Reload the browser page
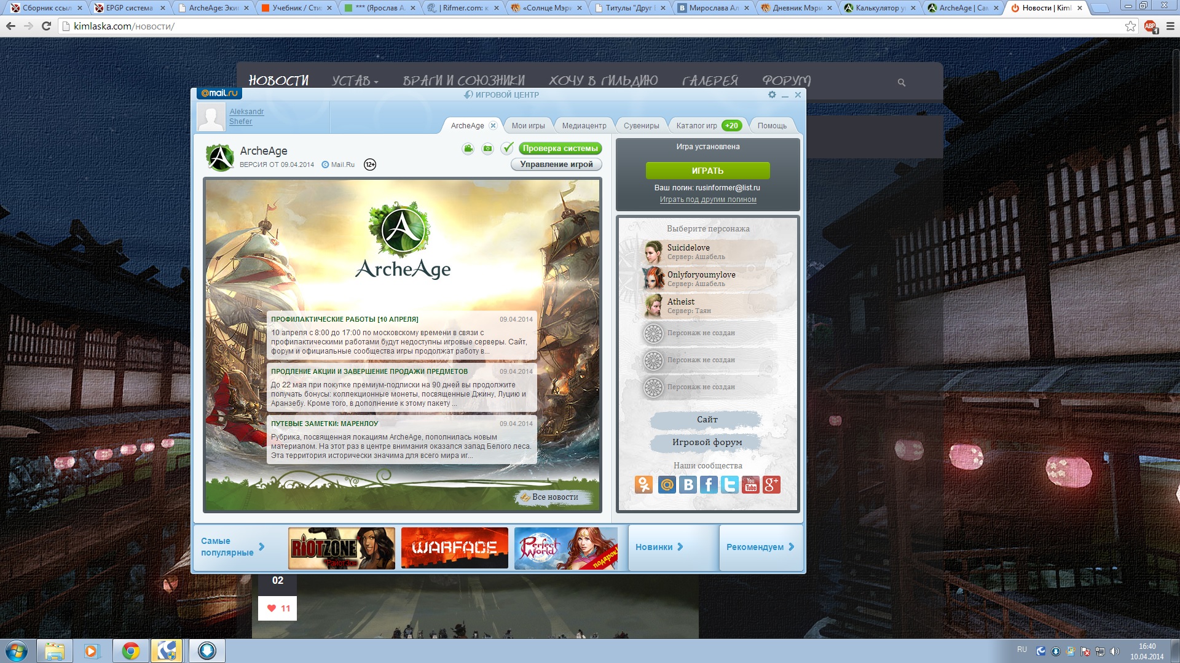Viewport: 1180px width, 663px height. (x=46, y=26)
